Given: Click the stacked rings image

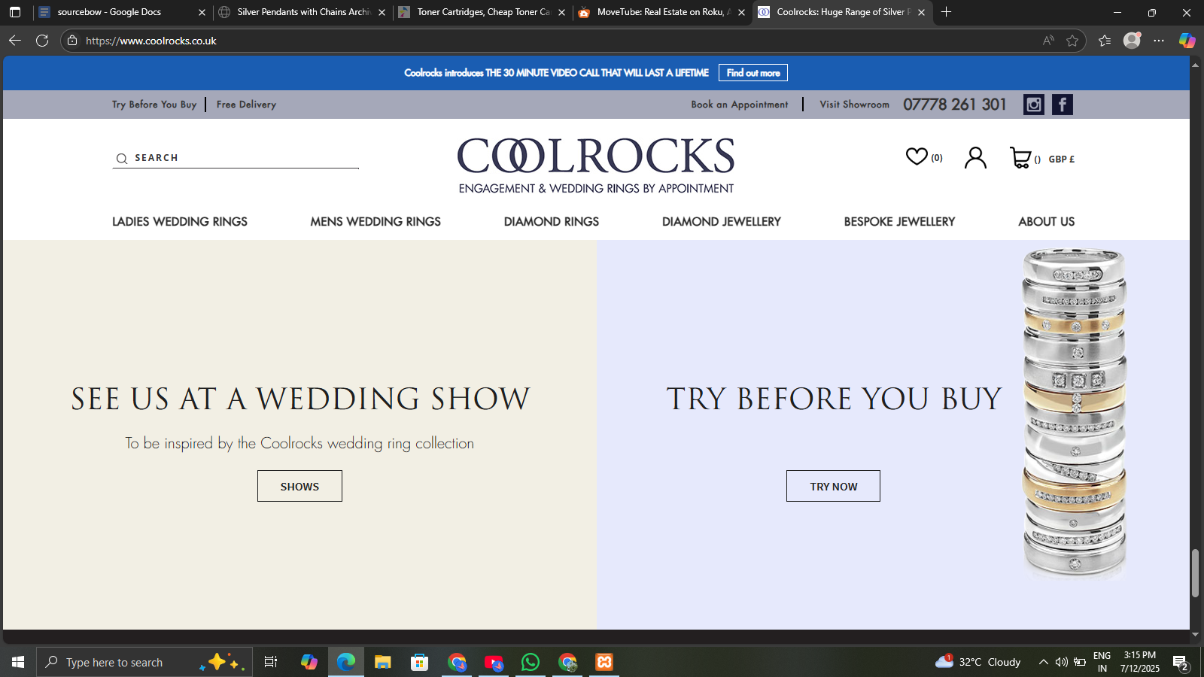Looking at the screenshot, I should tap(1075, 414).
